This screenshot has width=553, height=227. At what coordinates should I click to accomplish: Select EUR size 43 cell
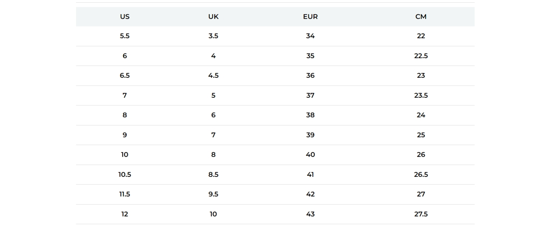tap(310, 214)
